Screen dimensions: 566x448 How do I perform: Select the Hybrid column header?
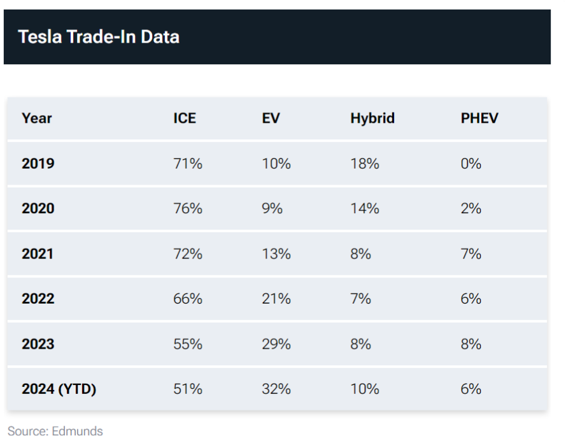pyautogui.click(x=372, y=118)
